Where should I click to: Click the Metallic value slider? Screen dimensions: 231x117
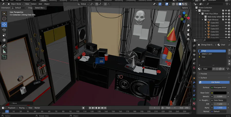coord(220,97)
